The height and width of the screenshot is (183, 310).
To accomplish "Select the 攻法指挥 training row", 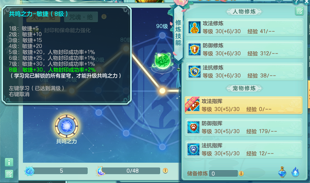I will (243, 105).
